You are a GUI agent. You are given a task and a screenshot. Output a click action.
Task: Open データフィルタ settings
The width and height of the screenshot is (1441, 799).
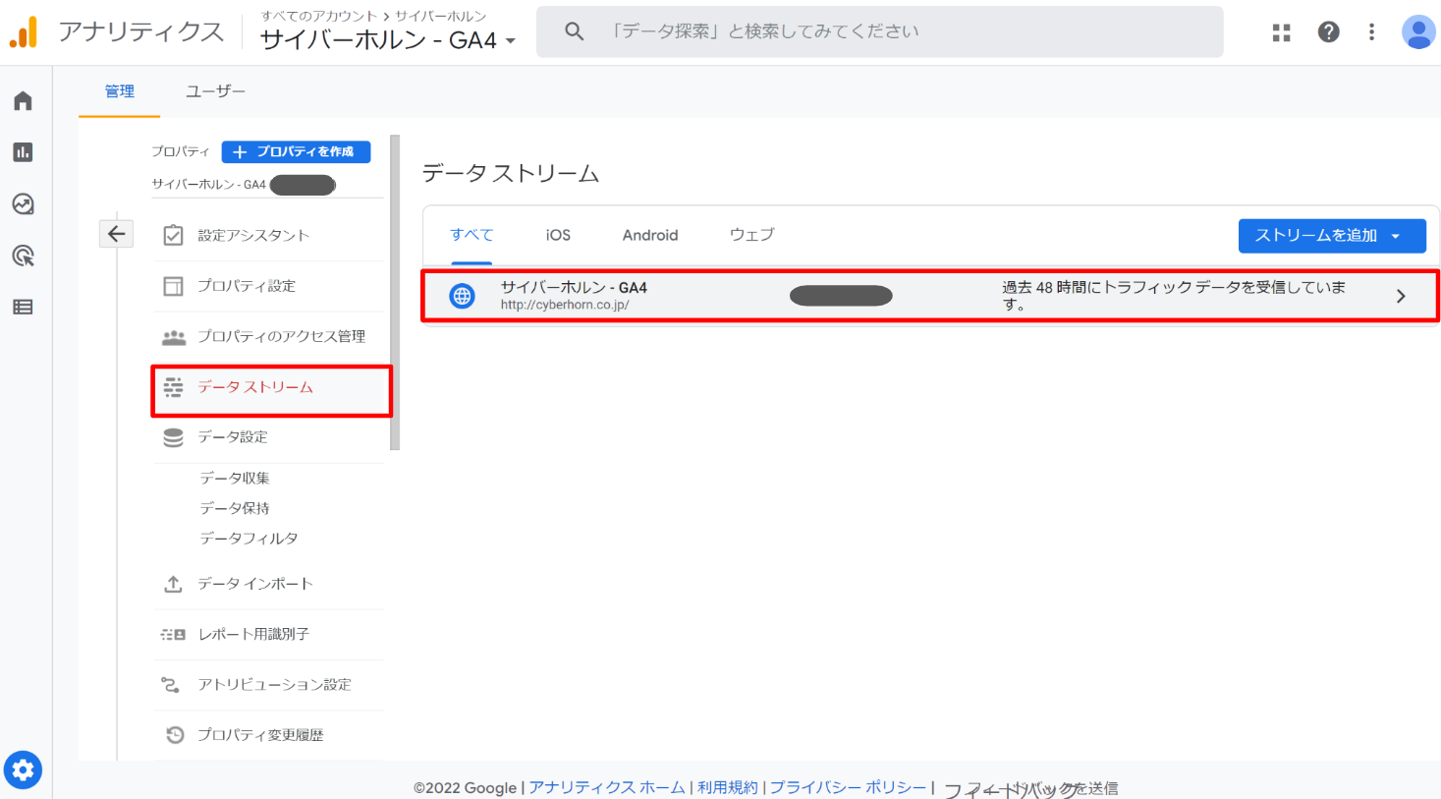tap(249, 539)
